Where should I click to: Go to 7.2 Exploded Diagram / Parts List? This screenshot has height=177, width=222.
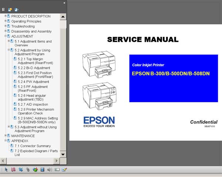point(36,153)
